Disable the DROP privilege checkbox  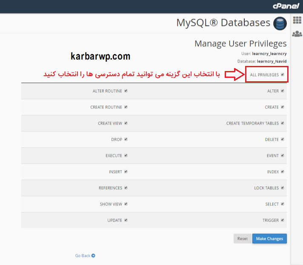pyautogui.click(x=126, y=139)
